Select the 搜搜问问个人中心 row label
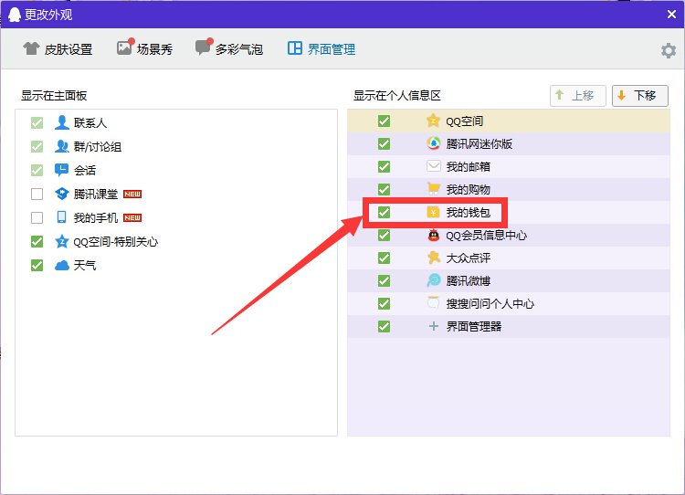The width and height of the screenshot is (685, 495). click(x=490, y=303)
